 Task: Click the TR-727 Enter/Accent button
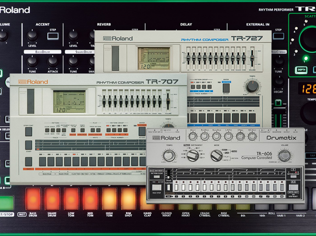point(226,88)
